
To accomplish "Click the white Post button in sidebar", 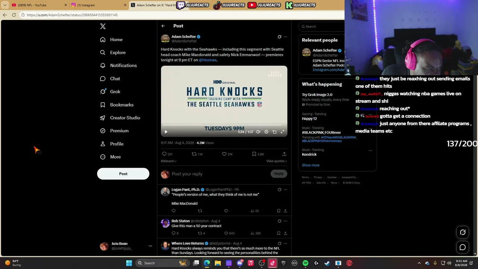I will (123, 174).
